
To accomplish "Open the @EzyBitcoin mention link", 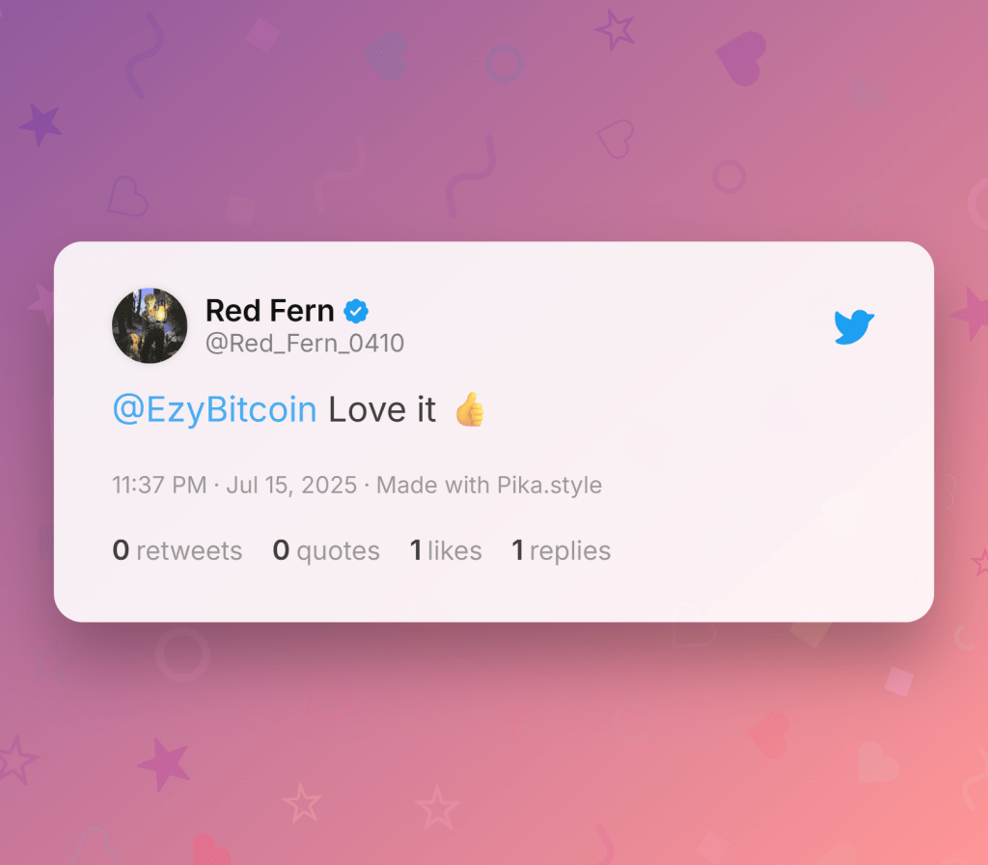I will click(x=214, y=409).
